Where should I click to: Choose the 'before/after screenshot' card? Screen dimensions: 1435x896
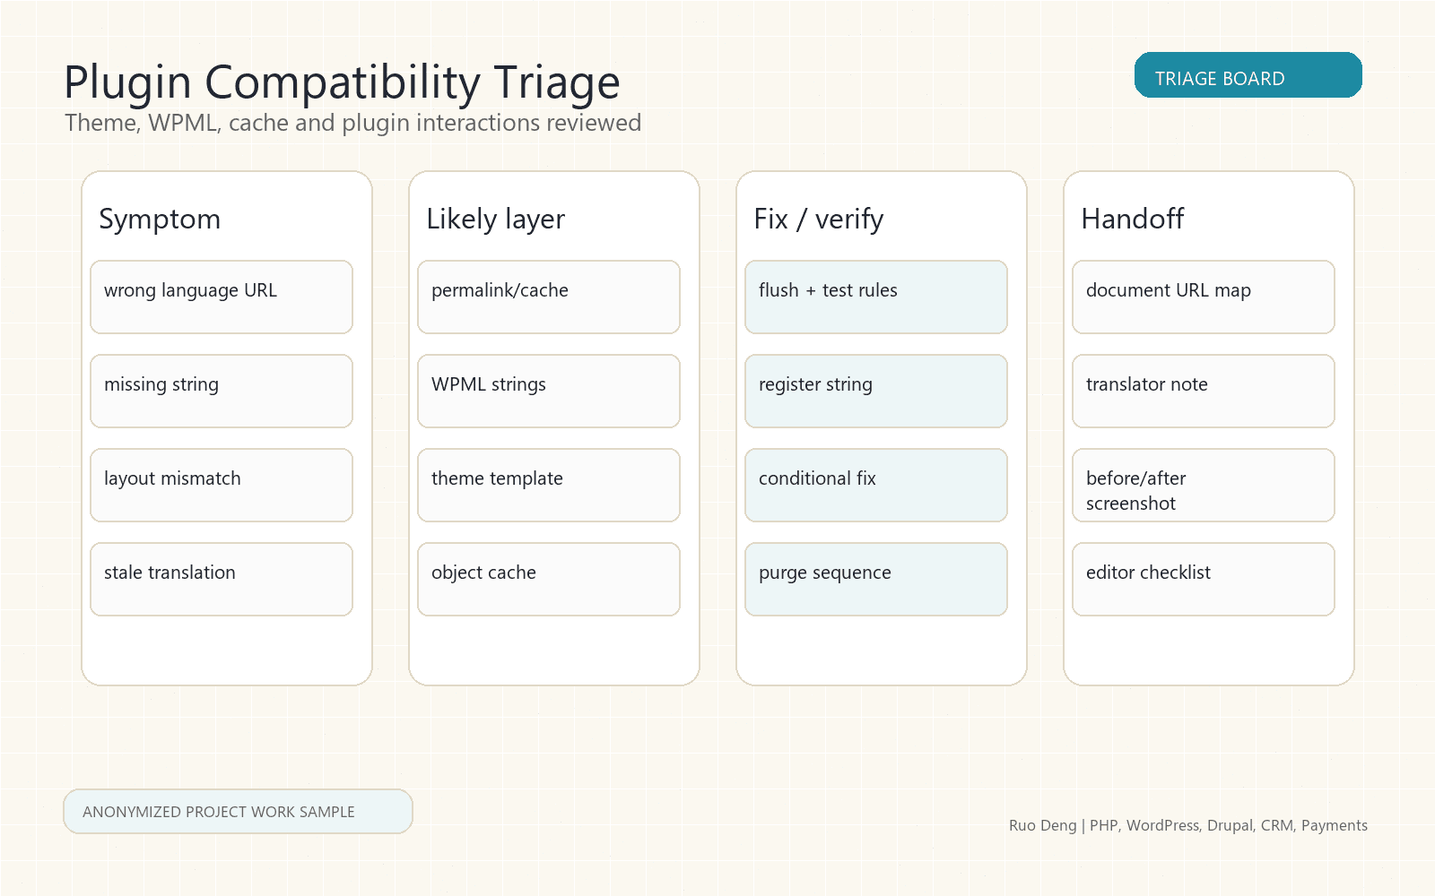click(1204, 486)
